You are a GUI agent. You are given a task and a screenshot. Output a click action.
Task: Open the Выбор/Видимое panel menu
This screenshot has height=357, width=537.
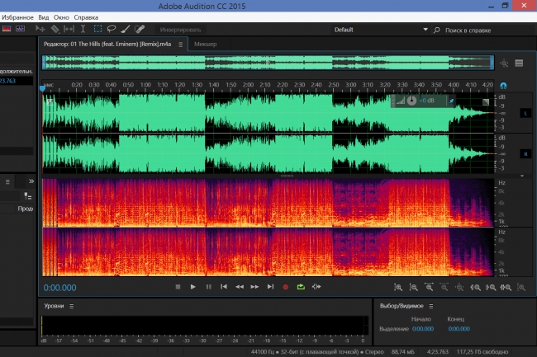click(431, 307)
